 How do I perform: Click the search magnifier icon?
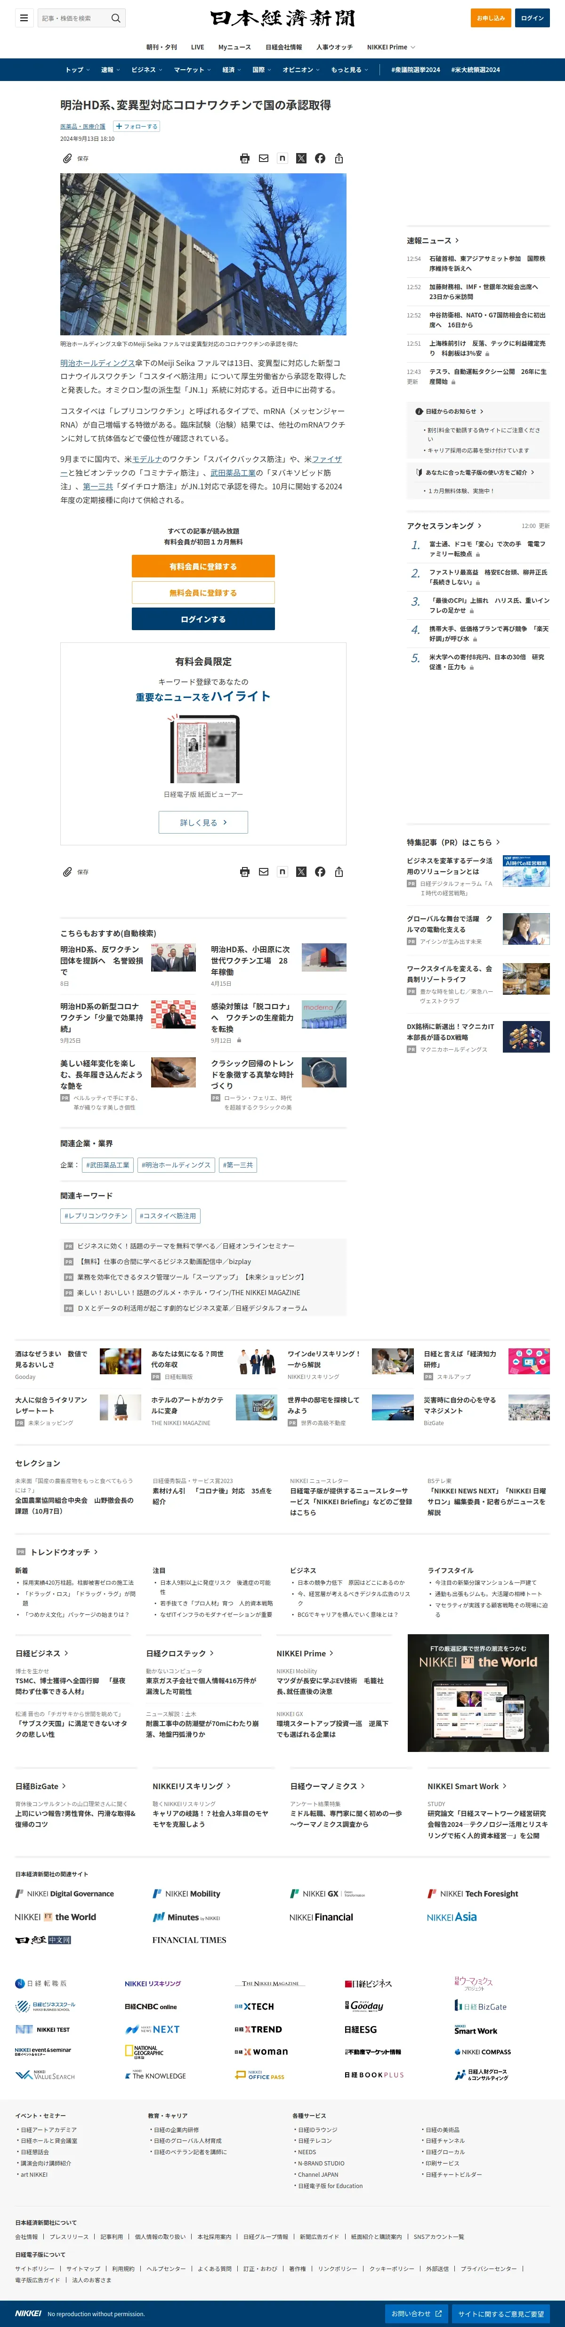point(115,18)
